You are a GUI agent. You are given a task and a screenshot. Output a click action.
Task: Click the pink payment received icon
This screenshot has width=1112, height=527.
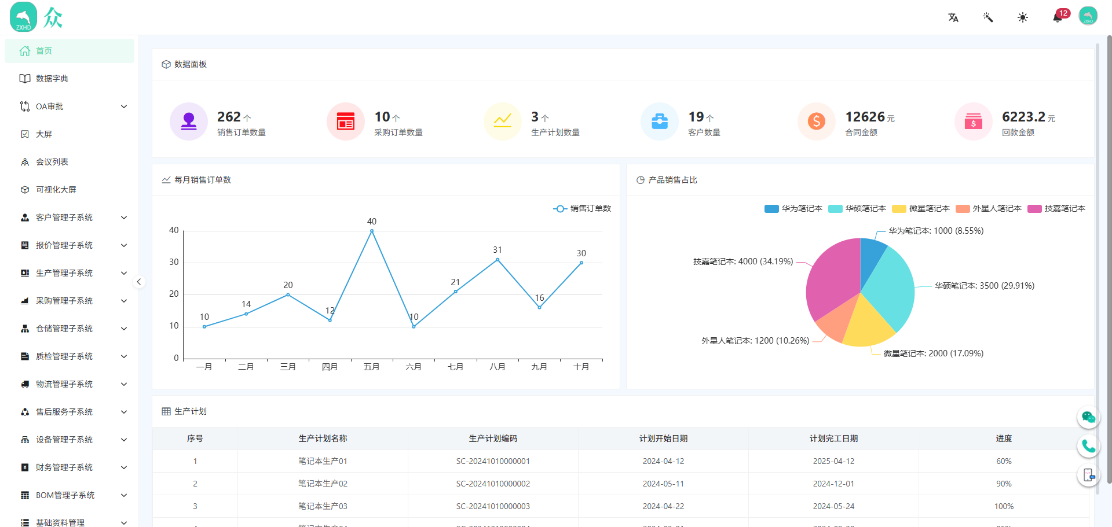point(974,121)
